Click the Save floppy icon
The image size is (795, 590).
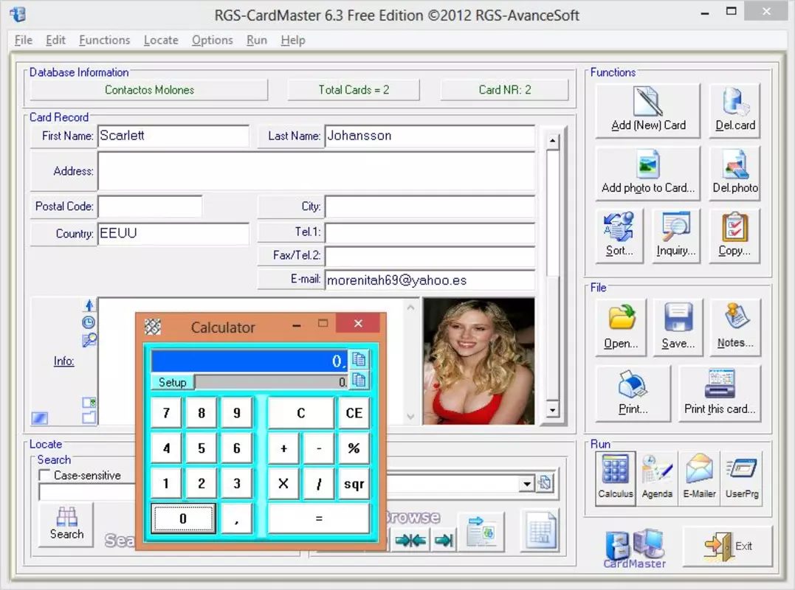tap(678, 318)
